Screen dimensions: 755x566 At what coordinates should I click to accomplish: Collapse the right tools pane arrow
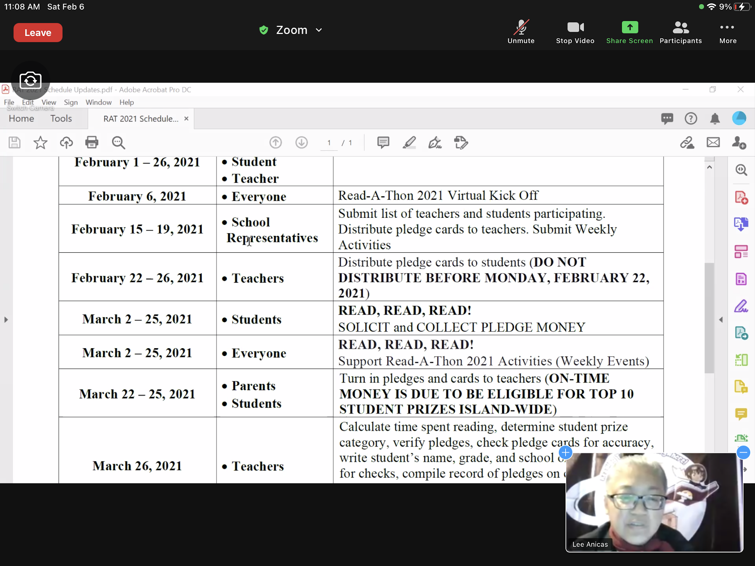tap(721, 319)
